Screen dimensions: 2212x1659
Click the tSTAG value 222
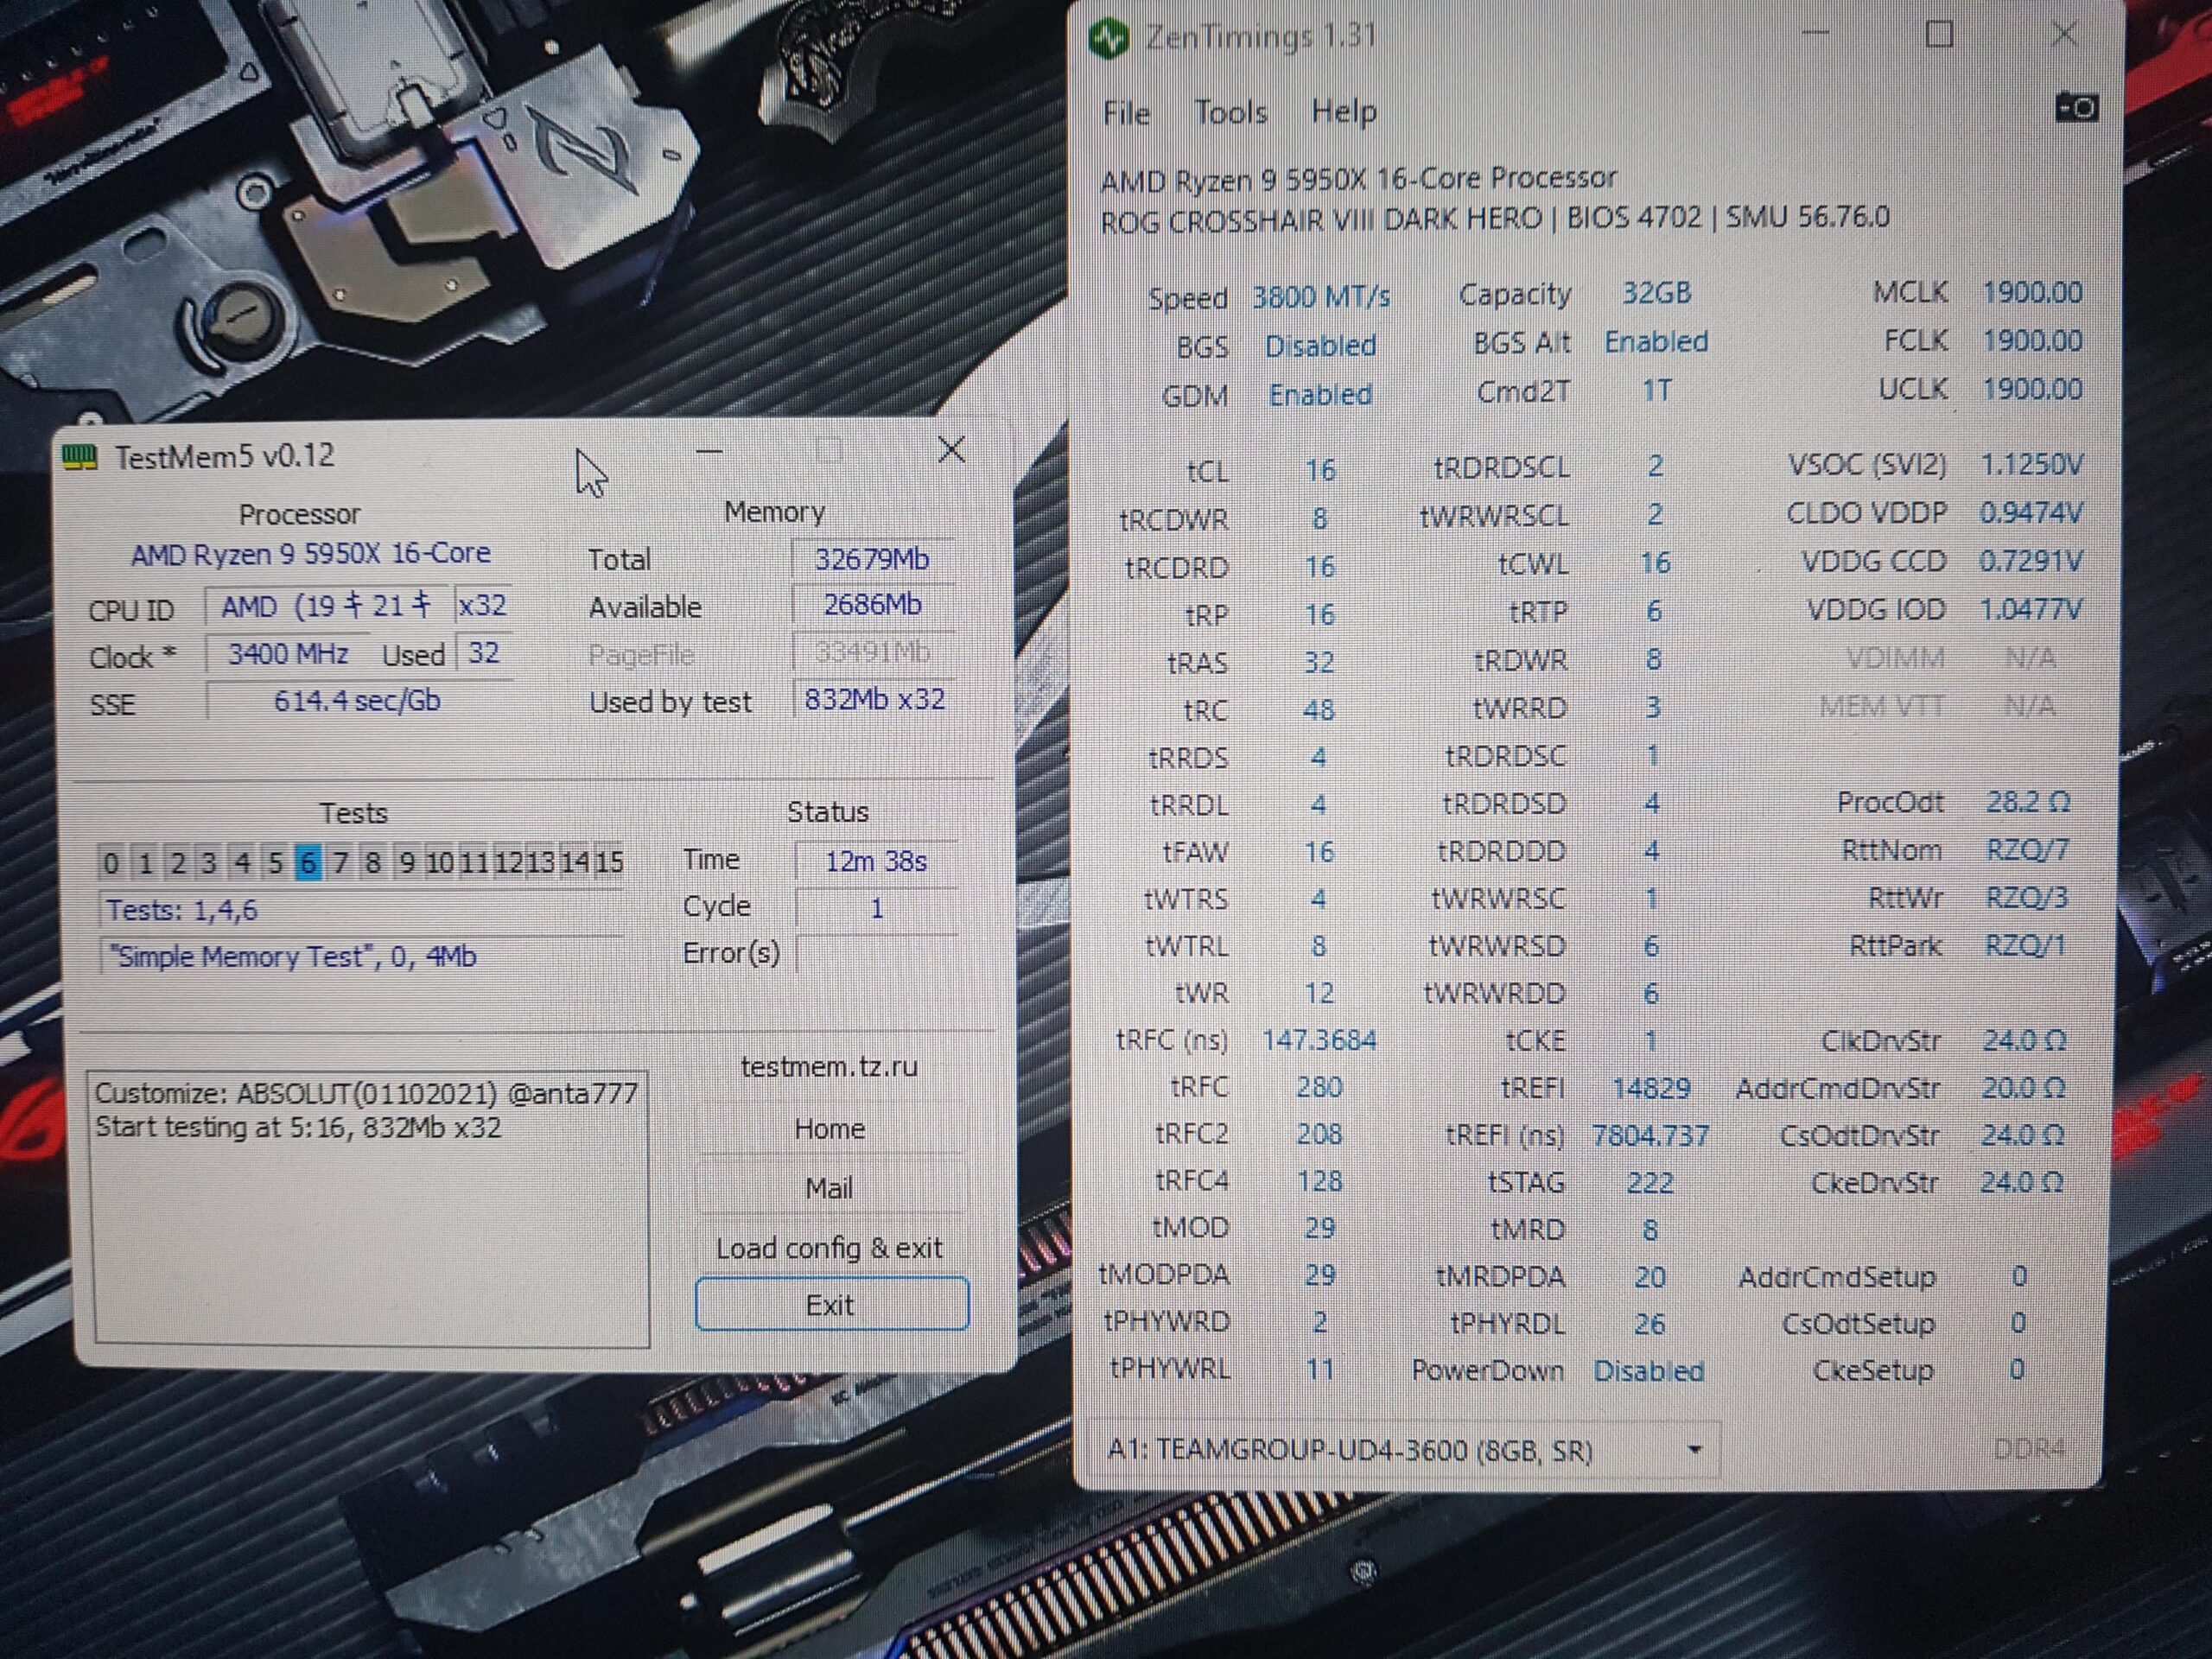click(1650, 1183)
